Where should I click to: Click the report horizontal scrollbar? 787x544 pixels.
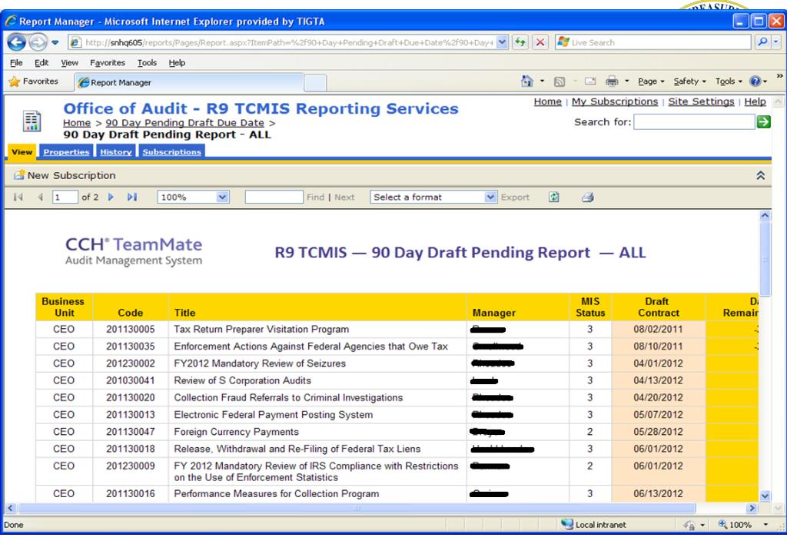click(357, 508)
